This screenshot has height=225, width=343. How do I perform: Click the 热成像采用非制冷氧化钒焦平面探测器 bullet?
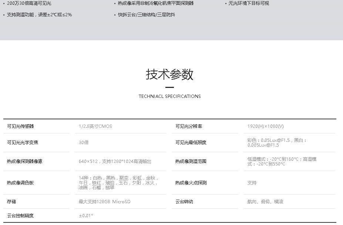(155, 3)
